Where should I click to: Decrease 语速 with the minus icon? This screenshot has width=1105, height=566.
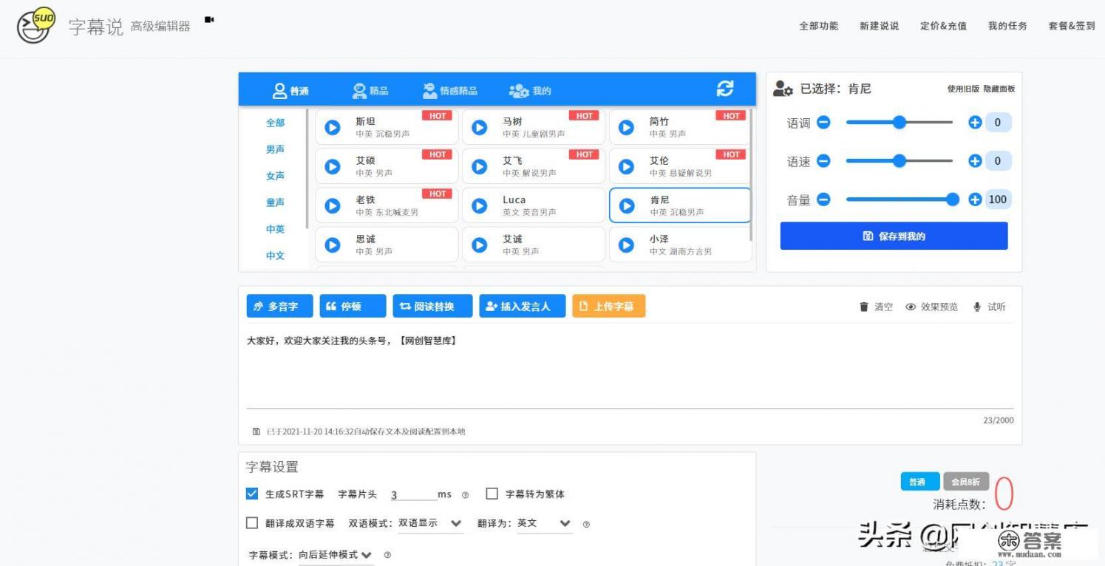823,161
